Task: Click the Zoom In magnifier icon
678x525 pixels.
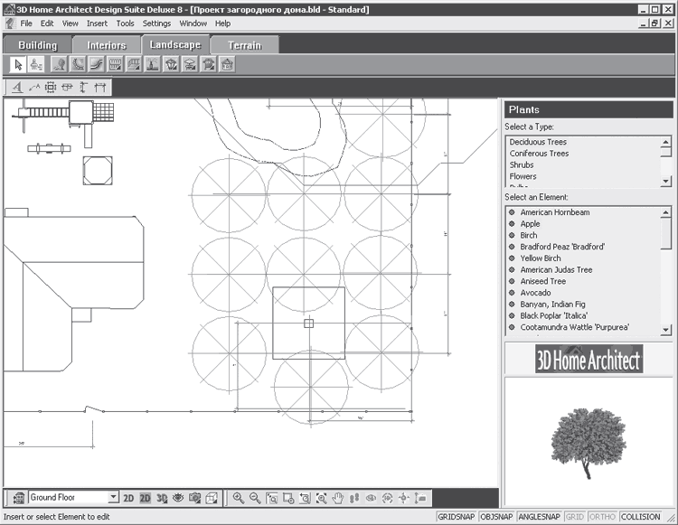Action: click(x=239, y=498)
